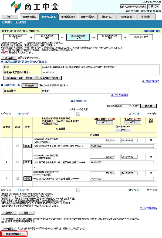Open the その他請求 tab

tap(126, 17)
